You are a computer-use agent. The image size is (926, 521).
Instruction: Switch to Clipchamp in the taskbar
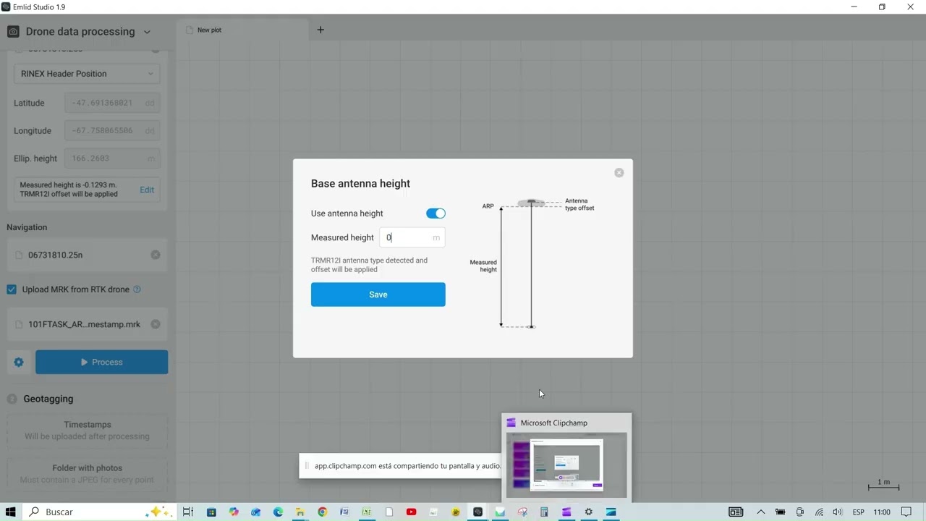[566, 512]
